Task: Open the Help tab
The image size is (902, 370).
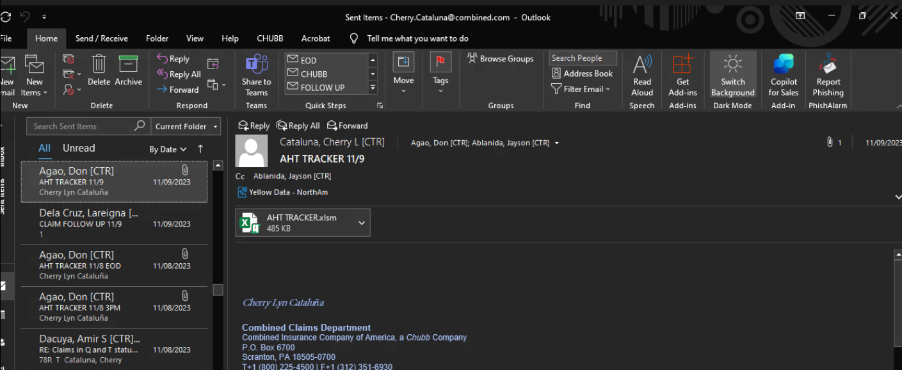Action: 230,38
